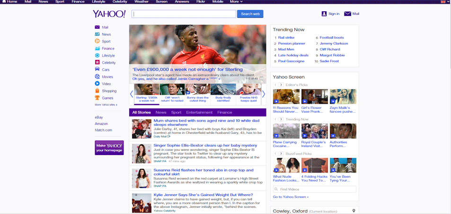
Task: Open the Finance chart icon in sidebar
Action: tap(97, 49)
